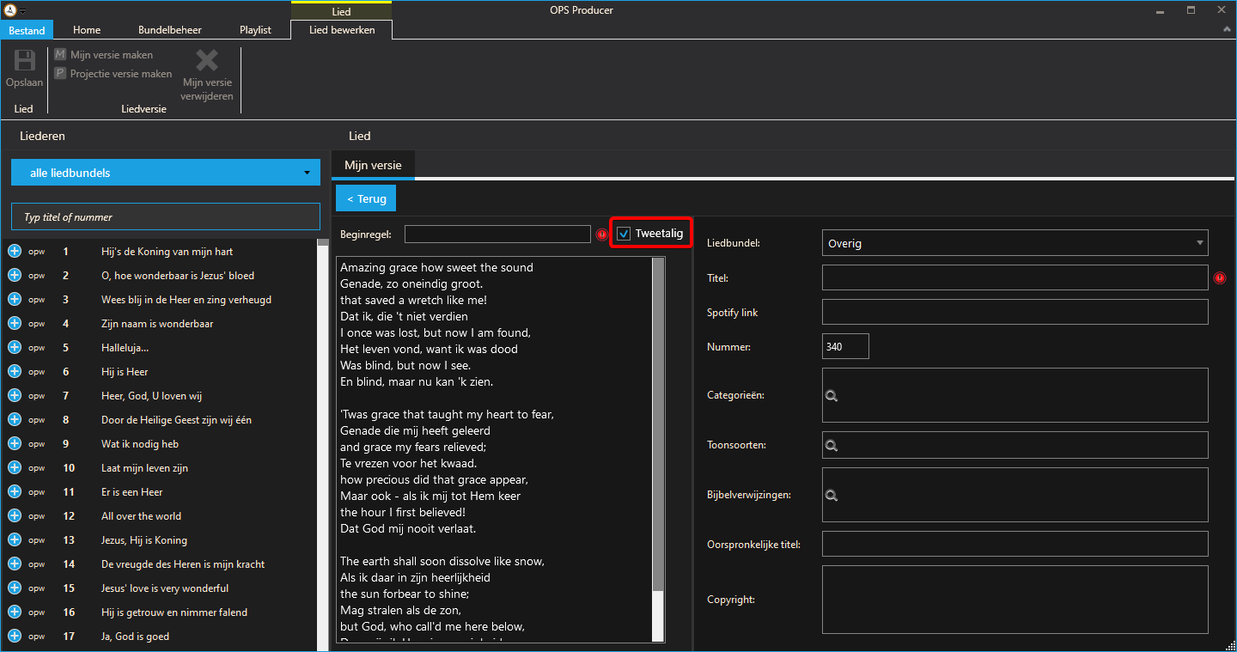This screenshot has width=1237, height=652.
Task: Open the 'alle liedbundels' dropdown
Action: pos(166,173)
